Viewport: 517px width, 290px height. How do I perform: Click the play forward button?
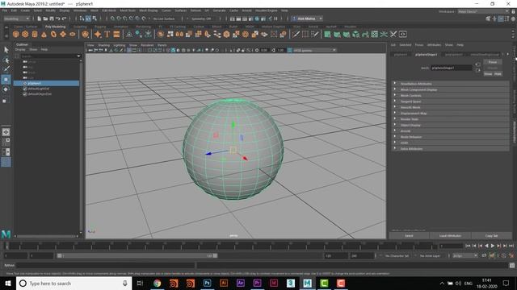(x=493, y=246)
